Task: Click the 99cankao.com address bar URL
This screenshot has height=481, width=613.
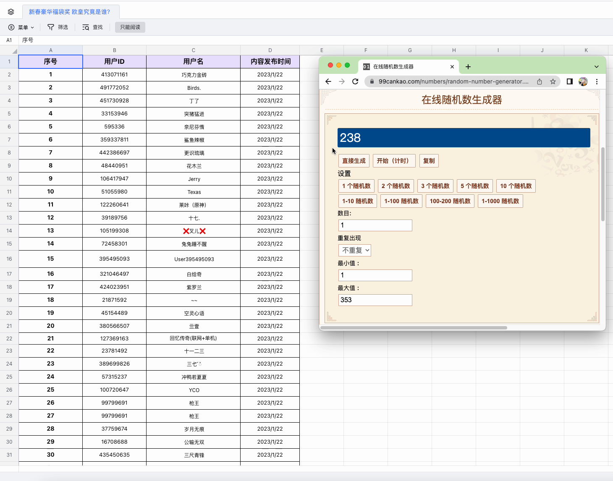Action: 453,81
